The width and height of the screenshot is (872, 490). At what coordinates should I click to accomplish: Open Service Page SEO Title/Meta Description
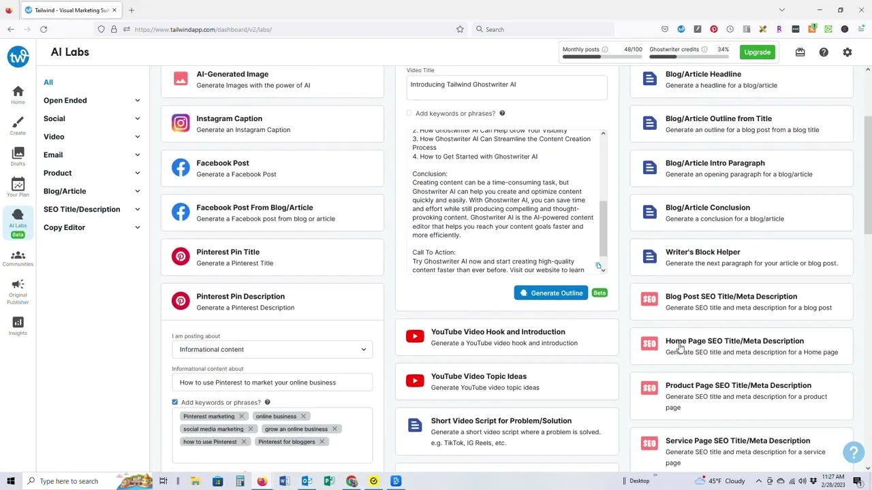click(741, 451)
